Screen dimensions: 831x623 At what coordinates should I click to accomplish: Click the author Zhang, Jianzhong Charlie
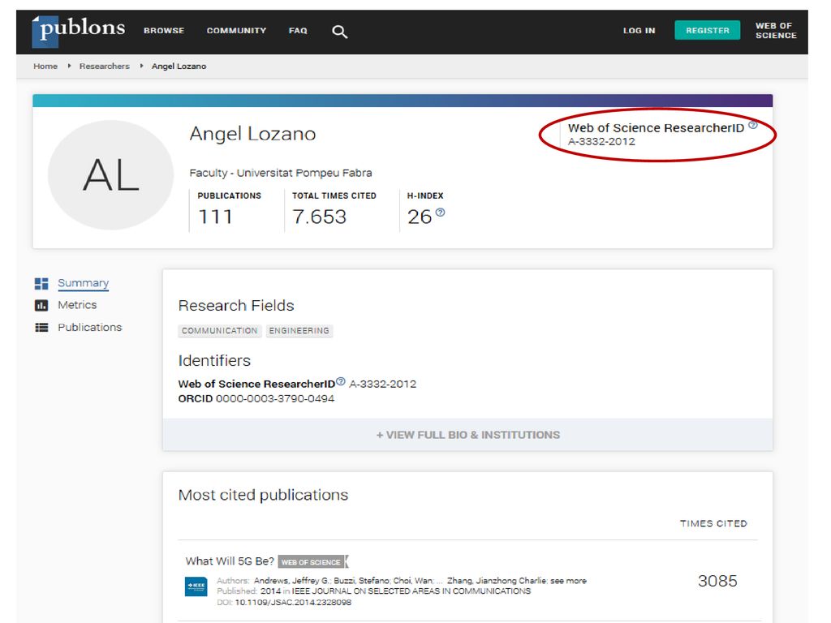coord(497,581)
